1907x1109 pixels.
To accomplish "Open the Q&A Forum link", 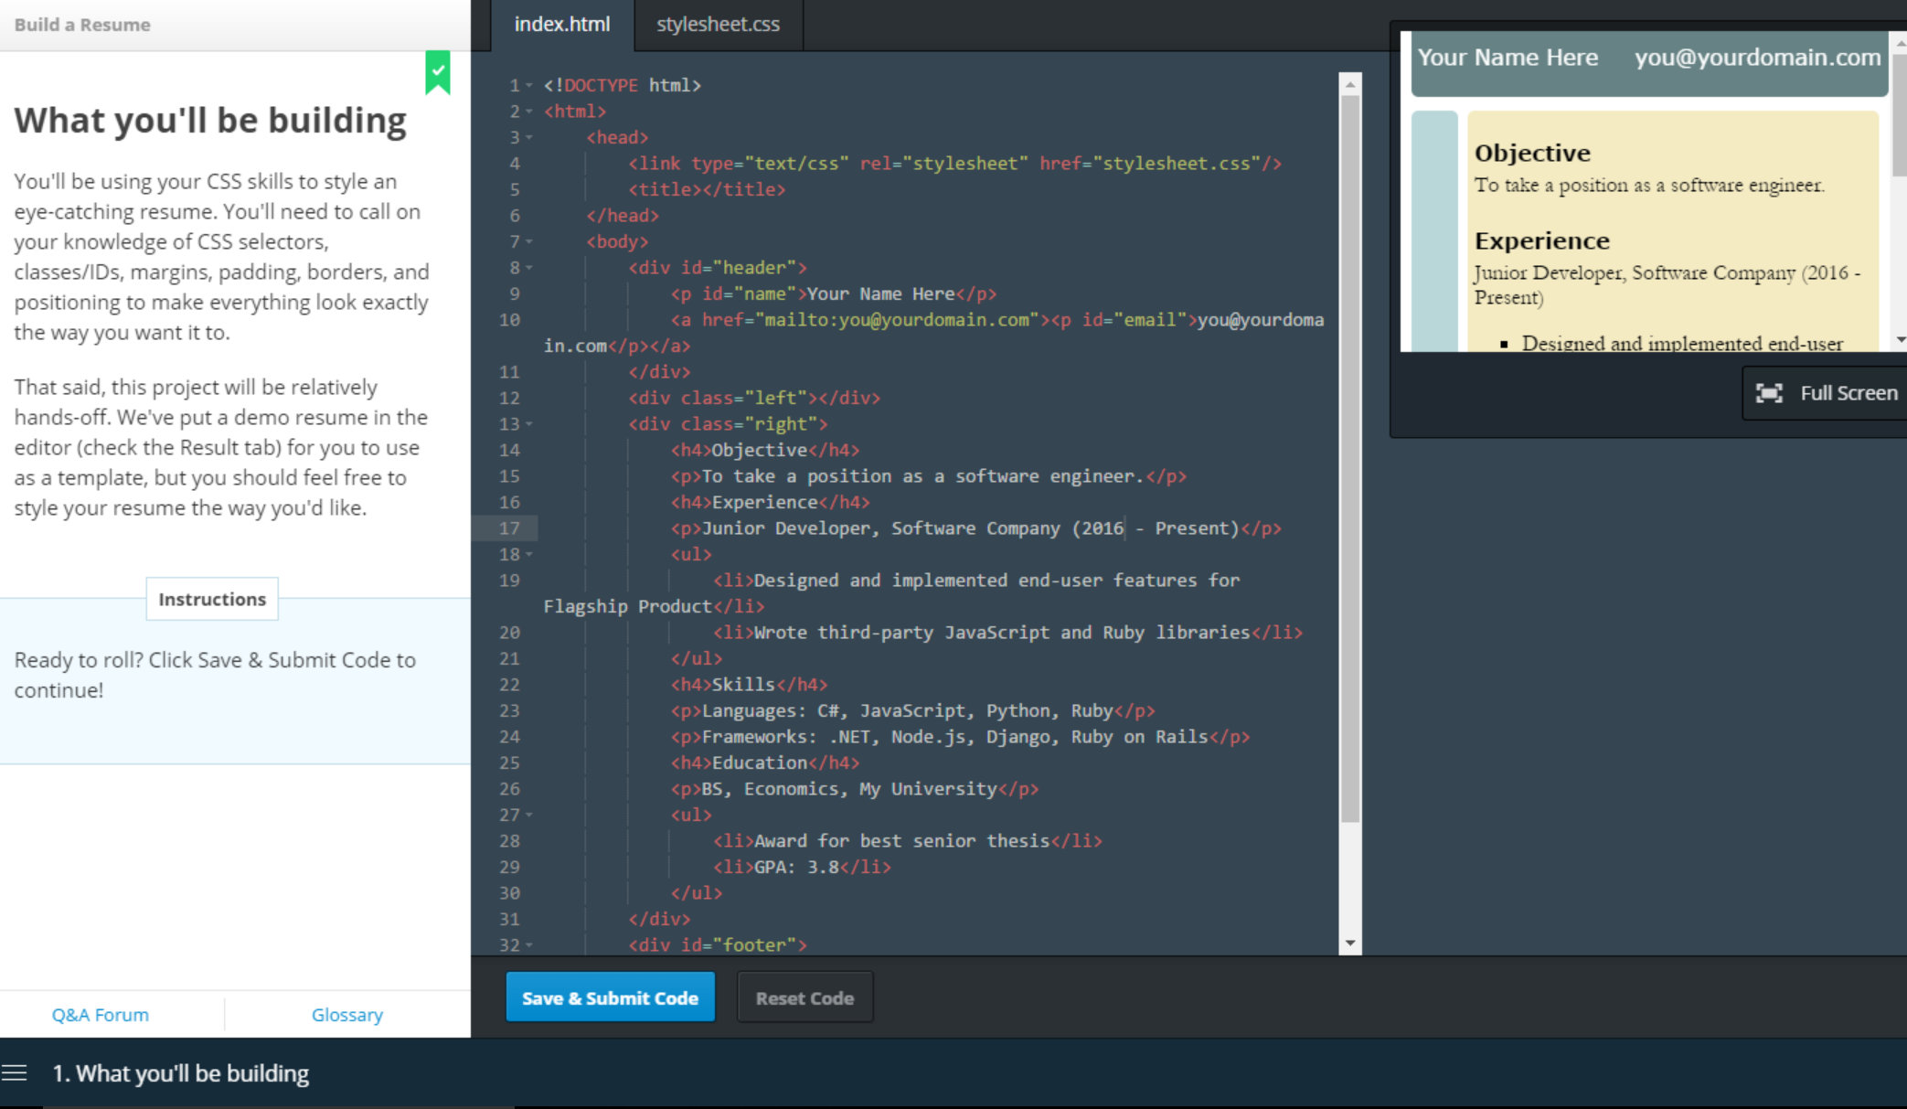I will point(100,1014).
